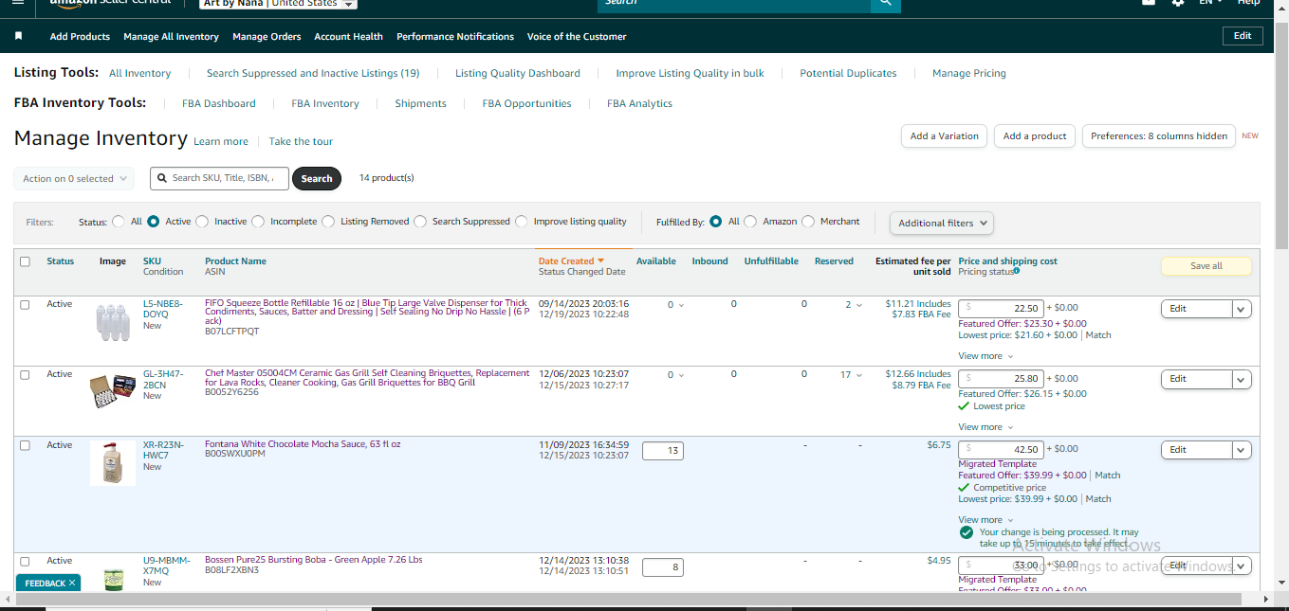
Task: Open the Fontana Mocha Sauce product thumbnail
Action: [x=112, y=463]
